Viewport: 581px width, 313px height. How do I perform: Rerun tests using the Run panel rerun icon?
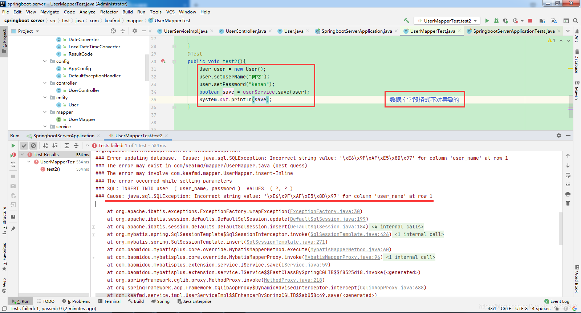pos(13,146)
